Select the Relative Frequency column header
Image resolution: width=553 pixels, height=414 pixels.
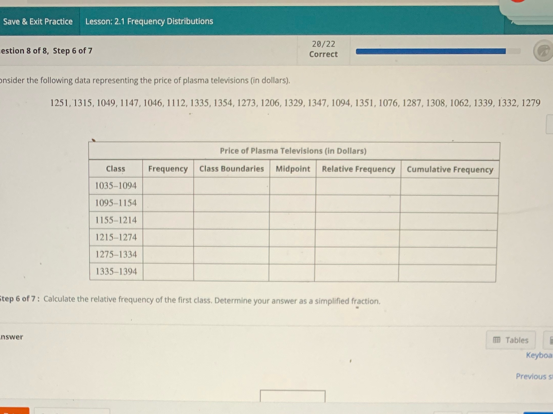pyautogui.click(x=358, y=169)
